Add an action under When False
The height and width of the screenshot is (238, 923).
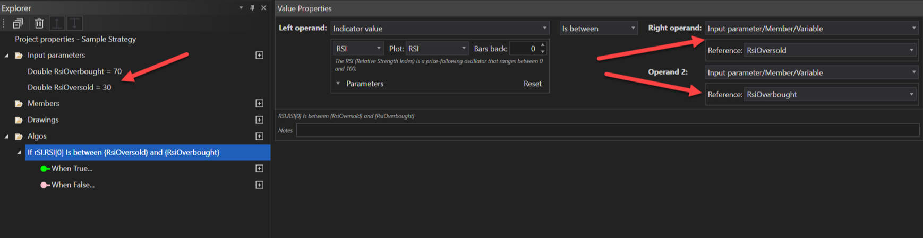259,185
